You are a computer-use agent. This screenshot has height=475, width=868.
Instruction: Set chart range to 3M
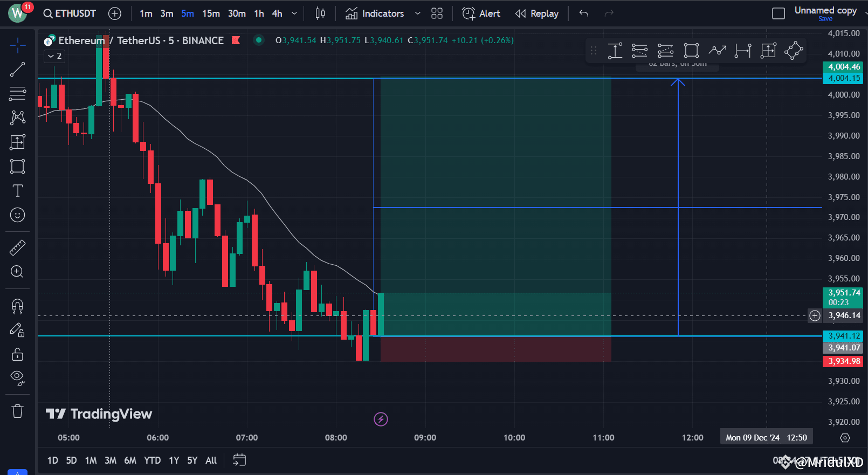coord(111,460)
